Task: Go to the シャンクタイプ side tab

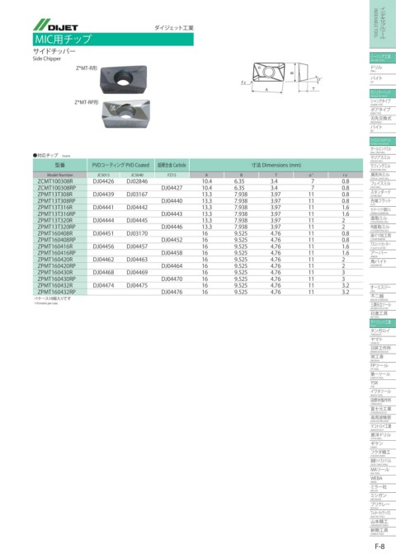Action: (x=383, y=102)
